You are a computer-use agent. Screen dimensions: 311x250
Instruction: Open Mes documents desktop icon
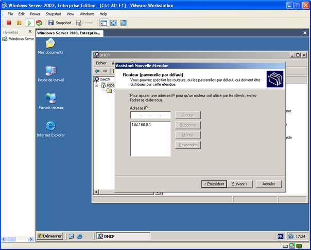(x=50, y=46)
